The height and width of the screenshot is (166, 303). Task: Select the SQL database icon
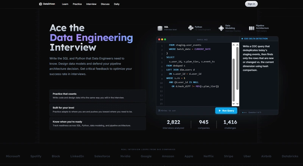click(x=161, y=28)
